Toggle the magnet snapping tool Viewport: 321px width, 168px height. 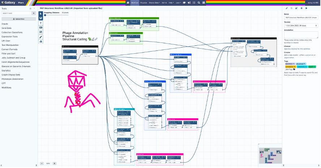(40, 18)
